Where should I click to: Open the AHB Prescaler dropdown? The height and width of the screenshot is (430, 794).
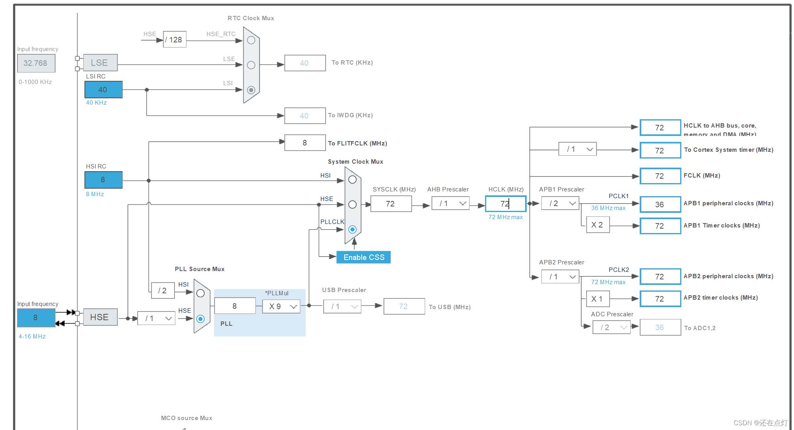[451, 203]
